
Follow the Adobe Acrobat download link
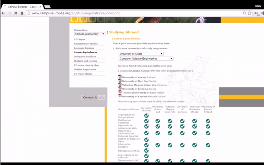141,71
